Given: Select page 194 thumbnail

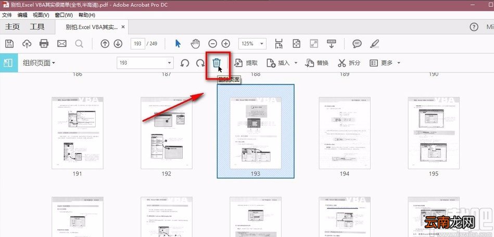Looking at the screenshot, I should pos(345,133).
